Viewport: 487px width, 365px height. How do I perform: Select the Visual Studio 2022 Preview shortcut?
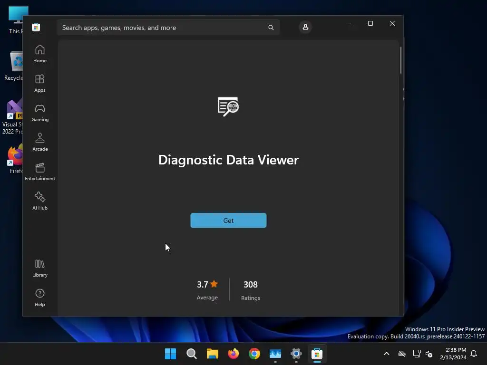click(12, 117)
